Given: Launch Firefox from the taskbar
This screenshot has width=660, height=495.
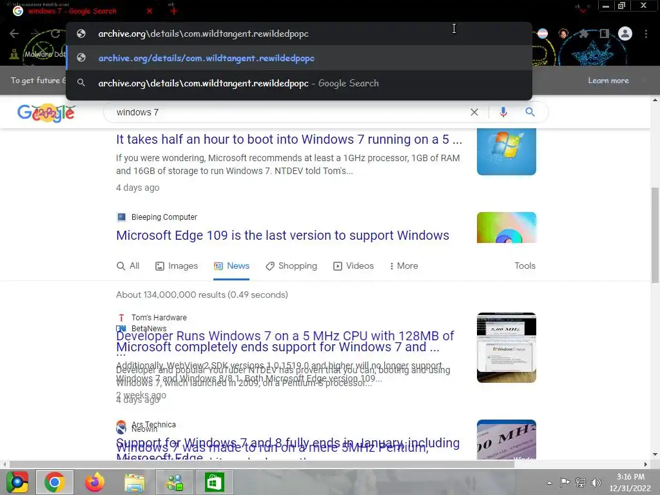Looking at the screenshot, I should (x=94, y=482).
